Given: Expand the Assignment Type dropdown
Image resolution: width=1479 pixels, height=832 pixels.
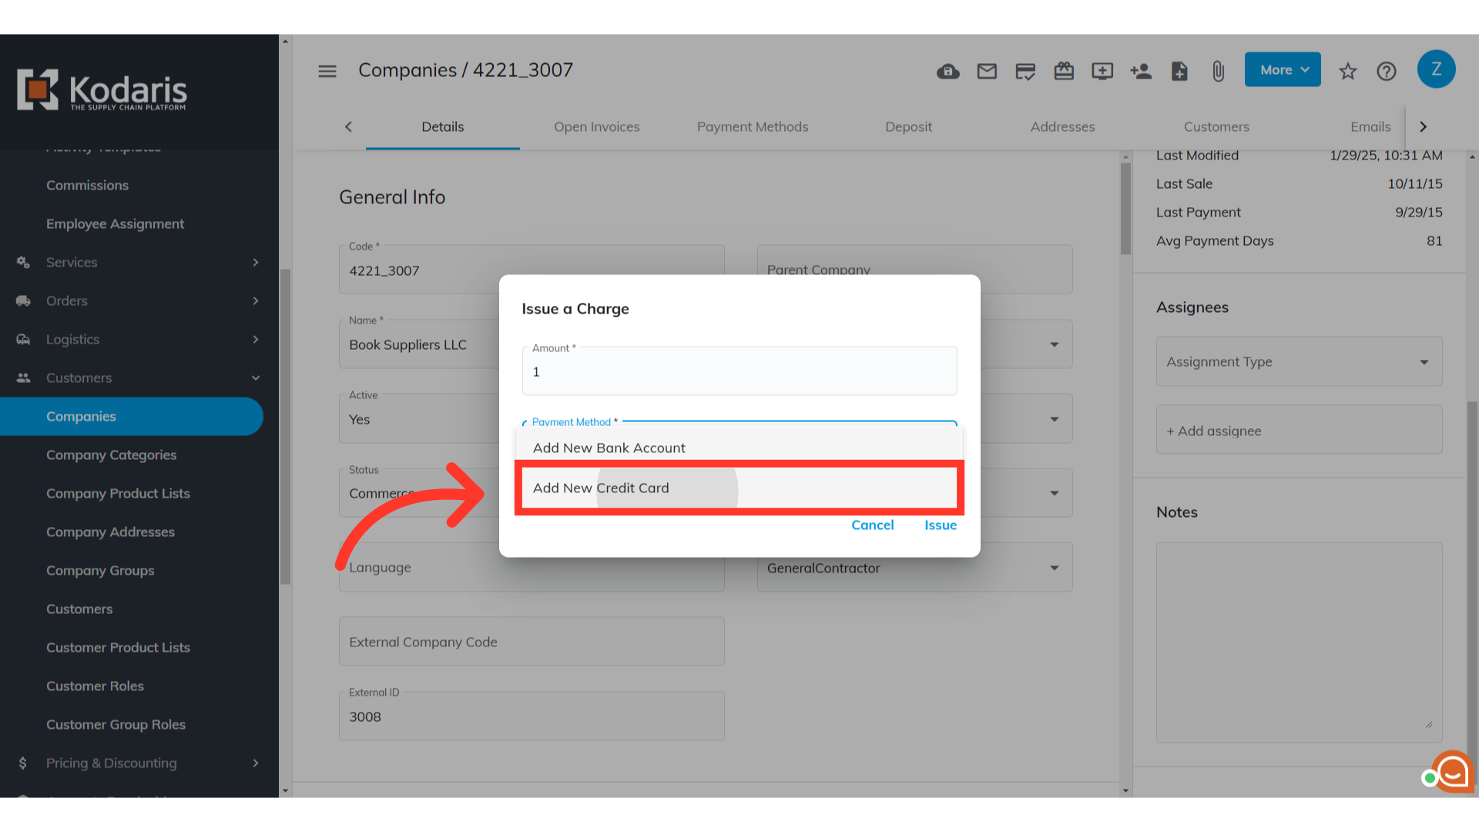Looking at the screenshot, I should click(1299, 361).
